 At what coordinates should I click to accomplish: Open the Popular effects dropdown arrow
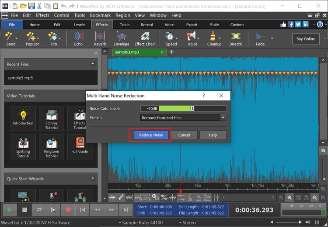tap(38, 38)
